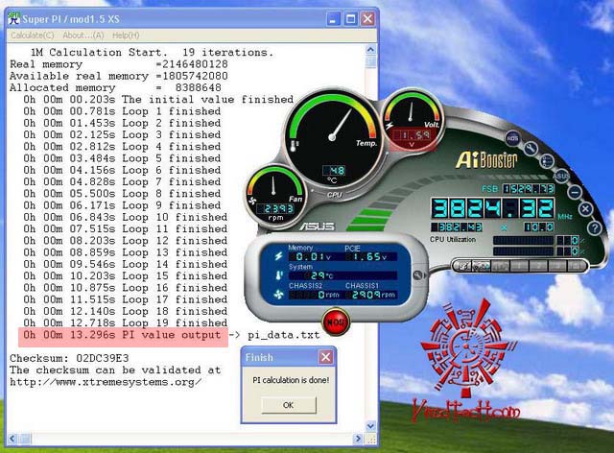614x453 pixels.
Task: Click 'The initial value finished' line
Action: coord(158,100)
